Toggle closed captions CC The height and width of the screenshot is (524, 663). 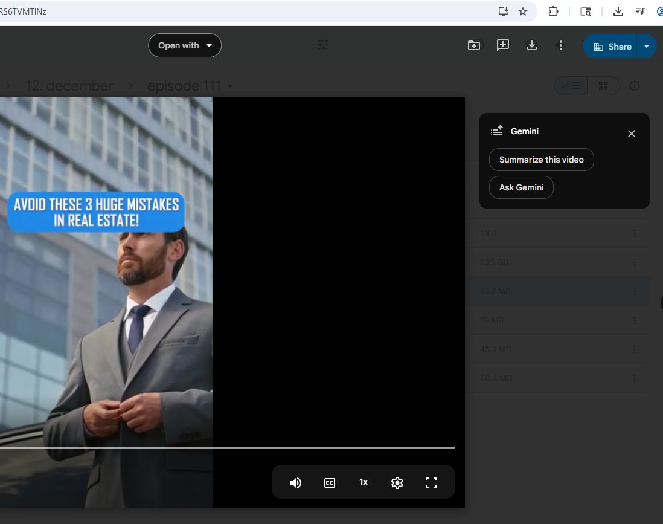point(329,483)
